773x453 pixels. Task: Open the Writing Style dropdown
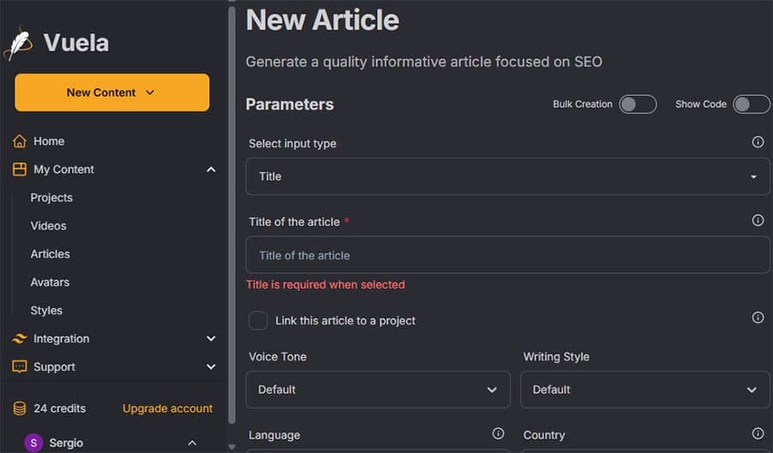pos(644,390)
